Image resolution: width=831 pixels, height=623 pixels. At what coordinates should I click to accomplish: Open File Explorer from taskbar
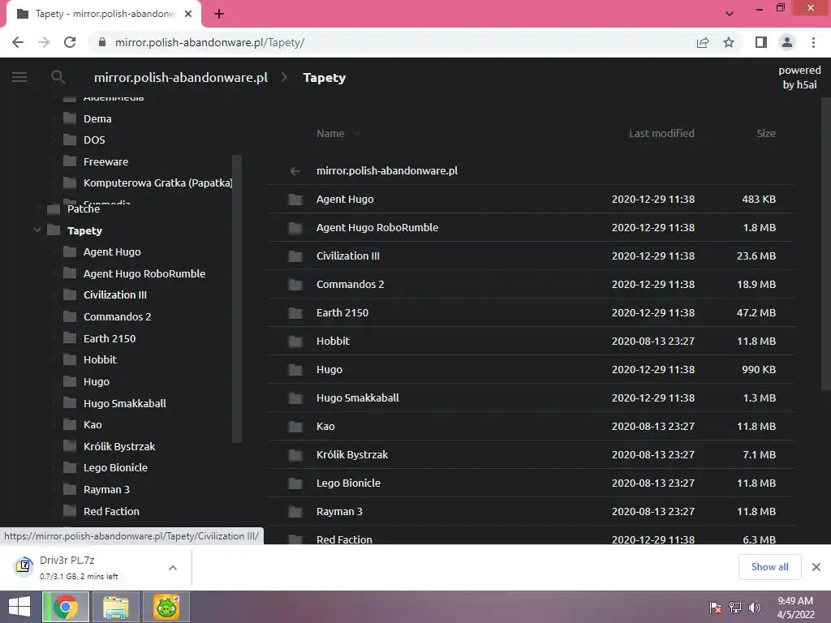(x=116, y=607)
